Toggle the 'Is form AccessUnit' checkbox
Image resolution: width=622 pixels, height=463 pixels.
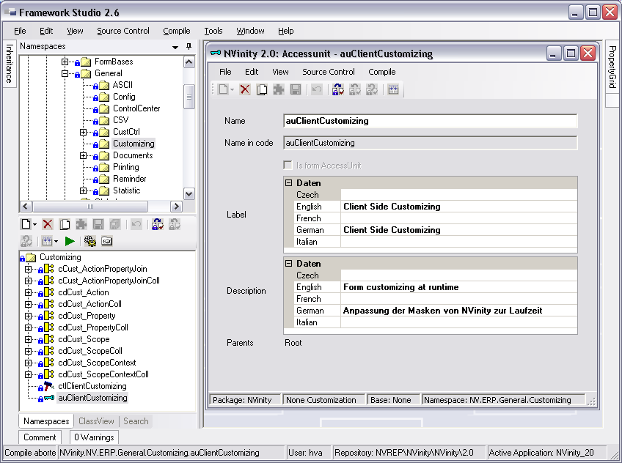click(288, 165)
